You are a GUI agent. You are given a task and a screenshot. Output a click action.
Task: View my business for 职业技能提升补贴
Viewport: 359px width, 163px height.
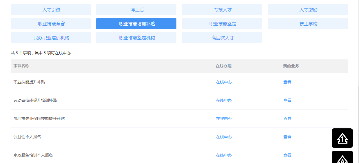point(287,82)
